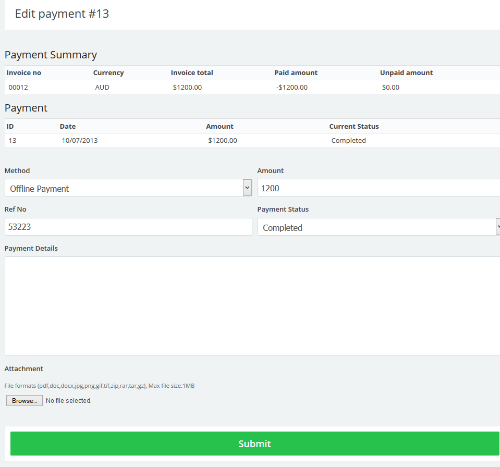Click the Invoice total column header
Screen dimensions: 500x467
tap(192, 73)
